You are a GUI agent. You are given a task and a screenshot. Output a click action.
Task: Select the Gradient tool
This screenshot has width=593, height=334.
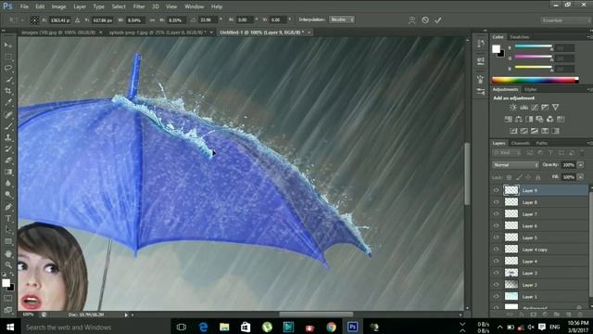[x=8, y=172]
